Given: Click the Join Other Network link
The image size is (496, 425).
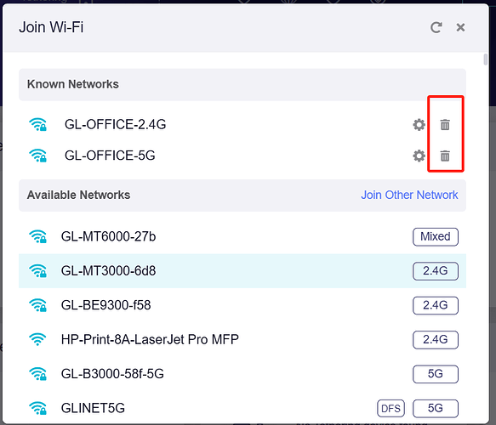Looking at the screenshot, I should [x=409, y=195].
